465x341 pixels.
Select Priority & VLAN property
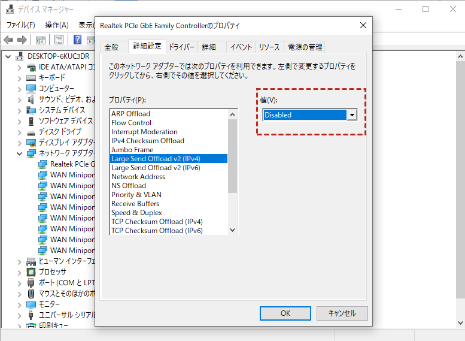pos(168,195)
